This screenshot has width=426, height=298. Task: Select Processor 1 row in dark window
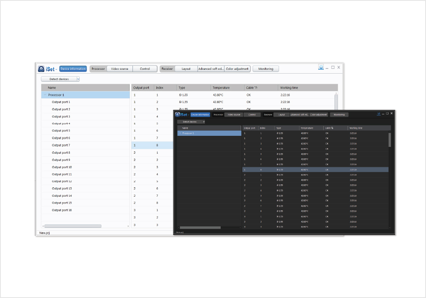point(209,133)
